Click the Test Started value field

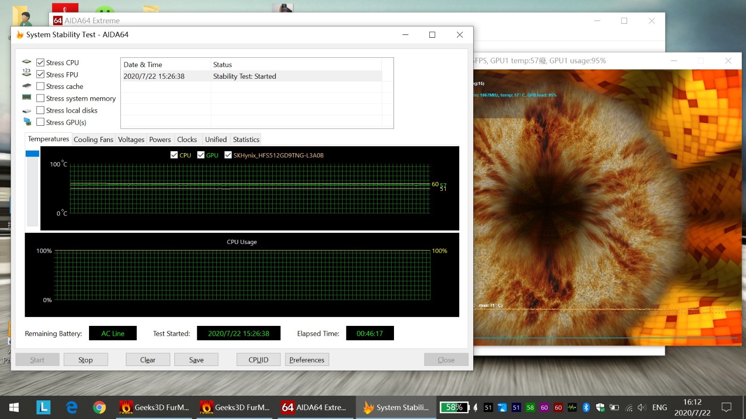[239, 333]
